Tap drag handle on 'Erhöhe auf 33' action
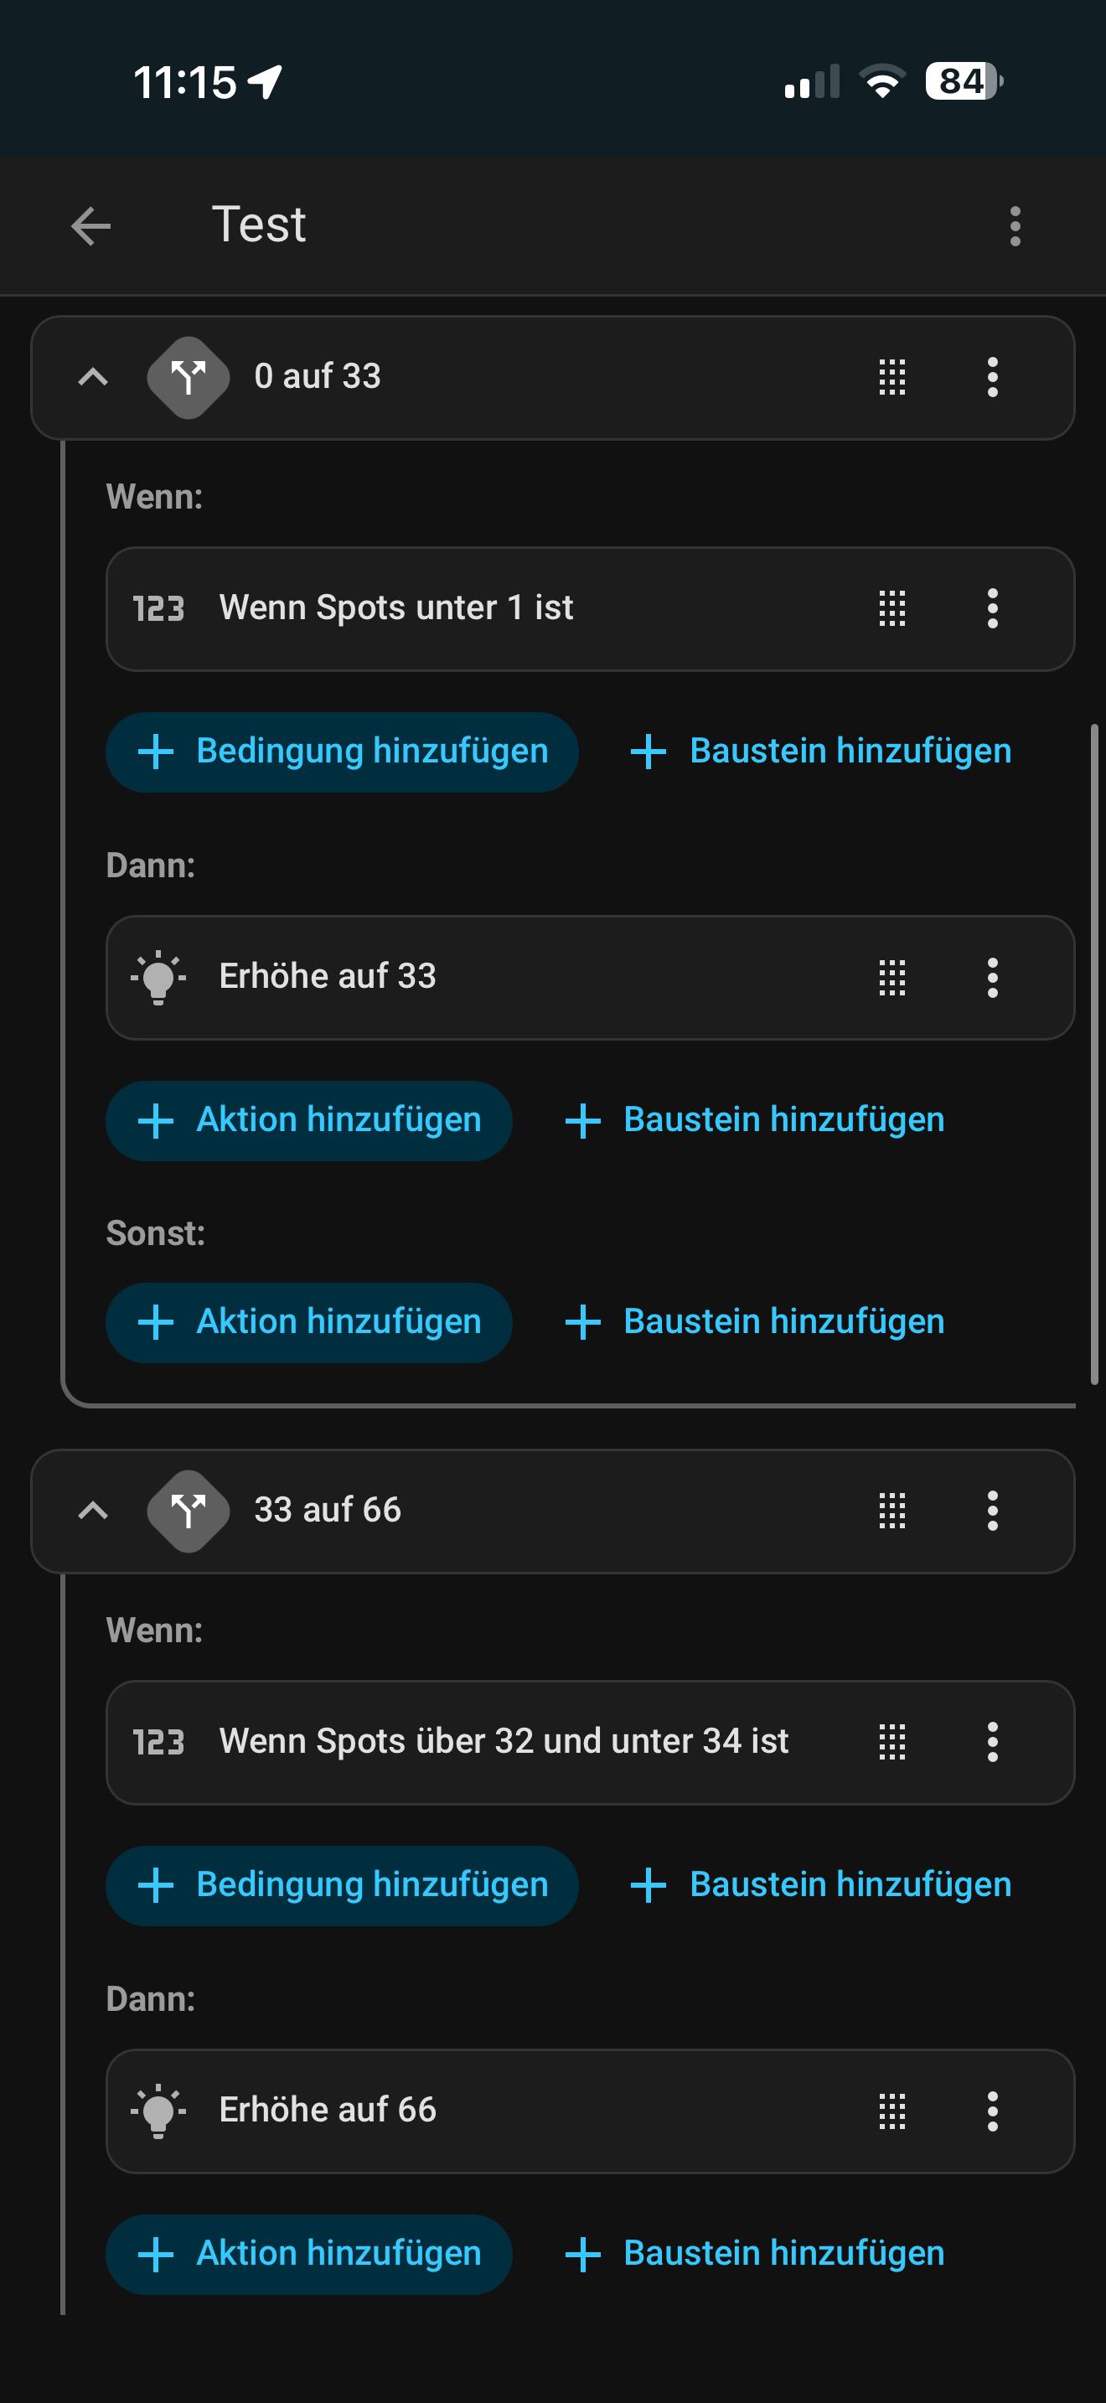Viewport: 1106px width, 2403px height. [x=892, y=978]
